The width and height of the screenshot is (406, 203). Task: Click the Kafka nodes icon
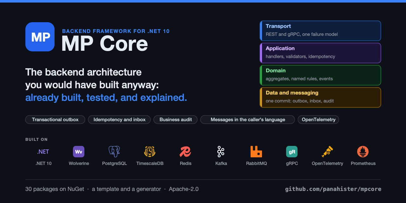tap(221, 152)
